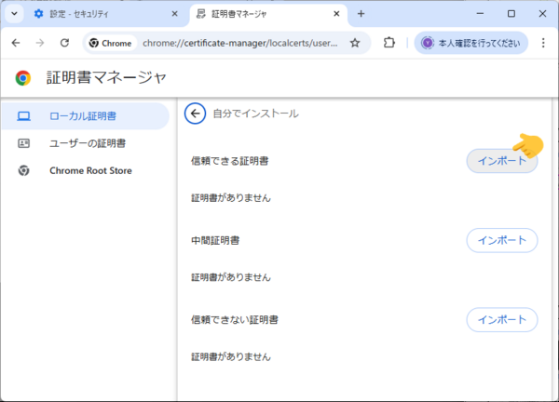559x402 pixels.
Task: Select ユーザーの証明書 in sidebar
Action: click(85, 143)
